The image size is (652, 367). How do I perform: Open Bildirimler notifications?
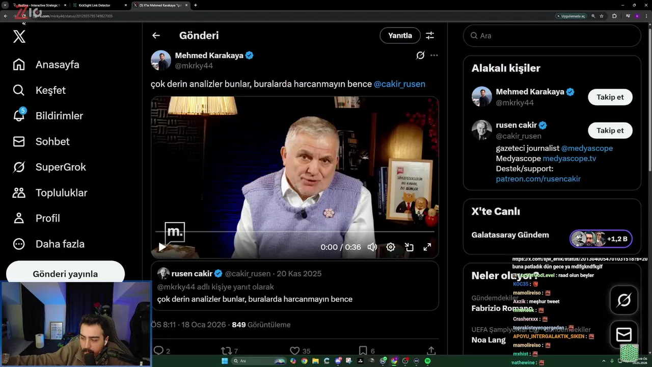click(x=48, y=116)
